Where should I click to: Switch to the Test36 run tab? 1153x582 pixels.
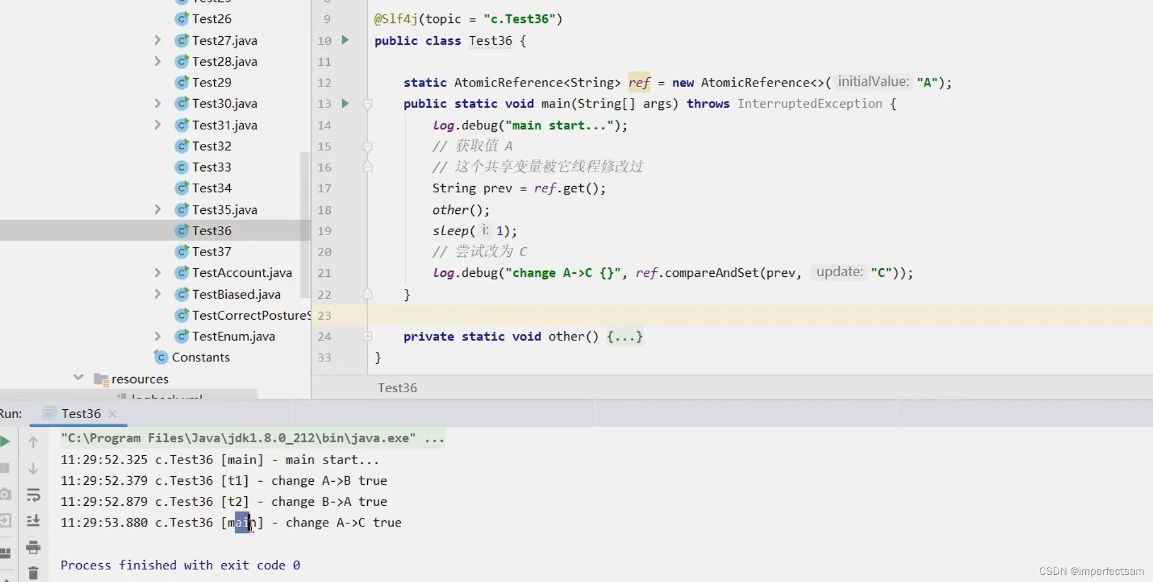(x=81, y=413)
